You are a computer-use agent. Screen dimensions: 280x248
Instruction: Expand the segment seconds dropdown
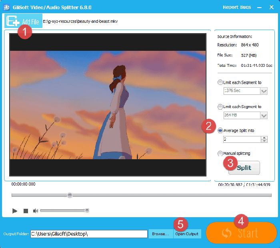(x=264, y=91)
